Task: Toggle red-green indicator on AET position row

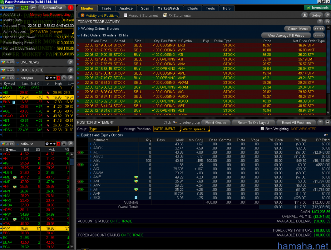Action: point(81,152)
